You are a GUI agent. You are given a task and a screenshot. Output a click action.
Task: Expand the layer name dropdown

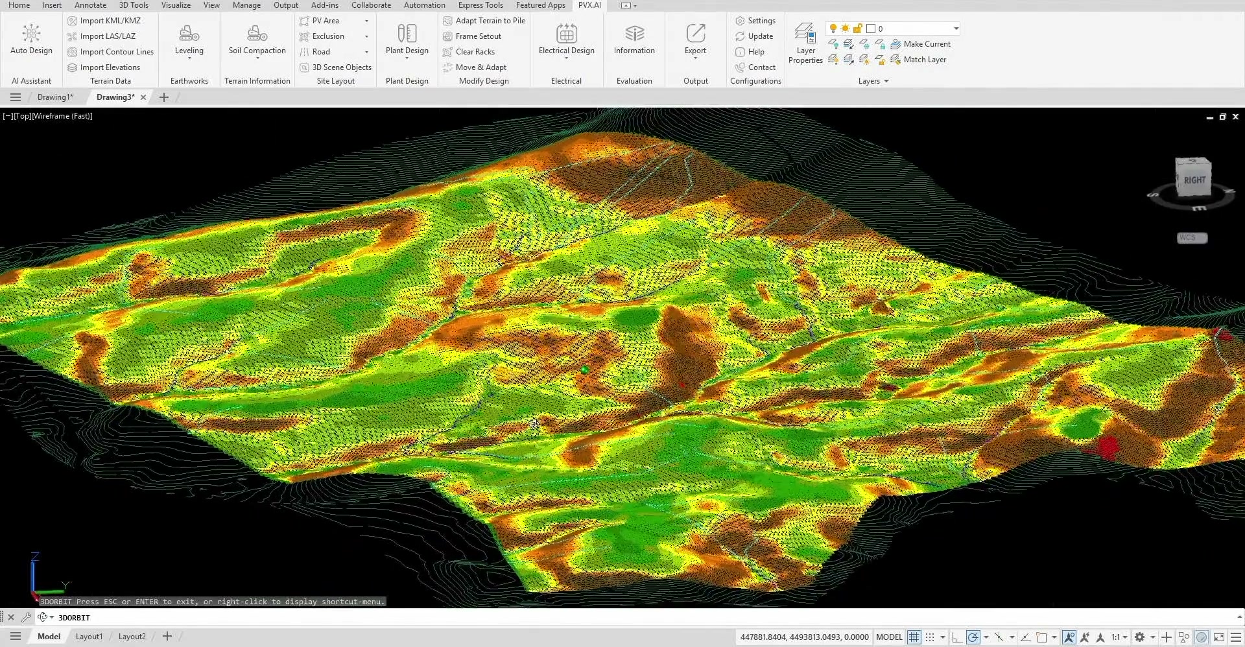956,29
